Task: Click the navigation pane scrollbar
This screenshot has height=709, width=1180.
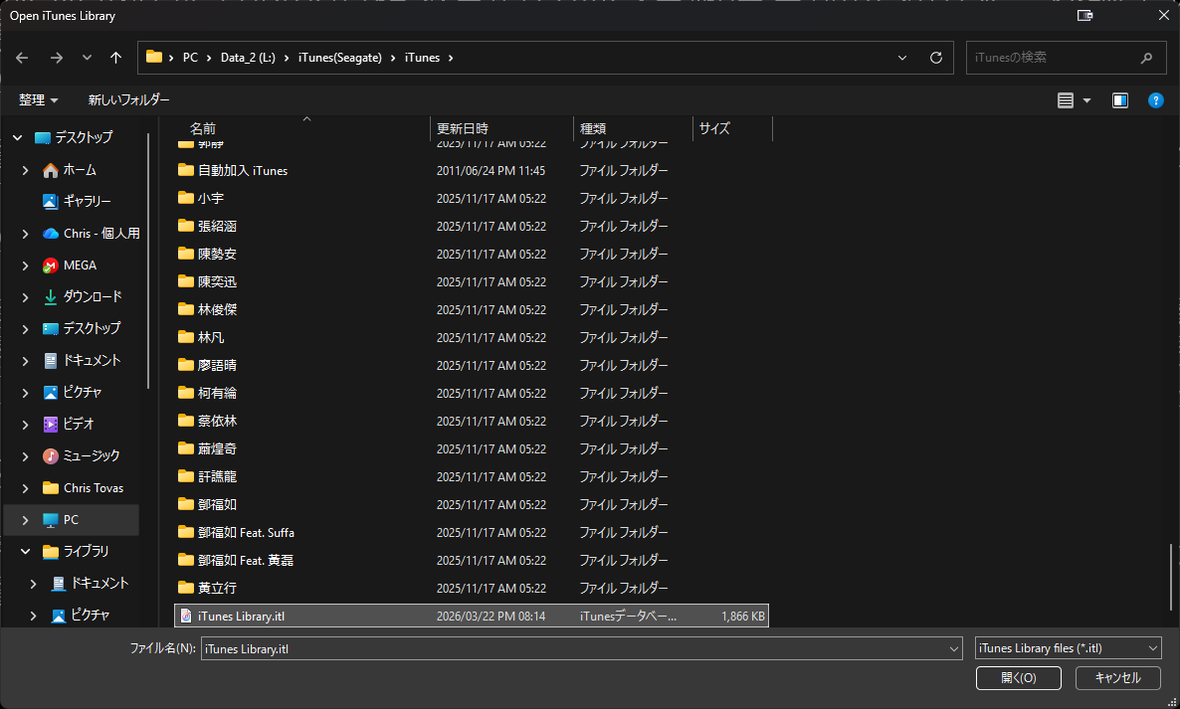Action: click(148, 261)
